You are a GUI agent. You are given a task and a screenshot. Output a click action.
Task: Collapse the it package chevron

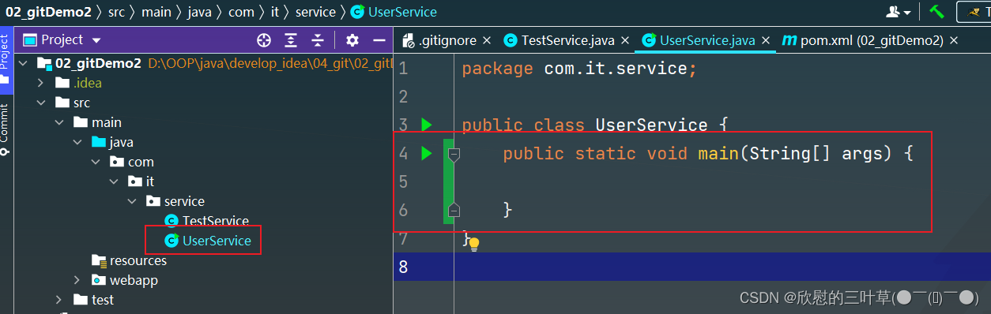coord(114,181)
